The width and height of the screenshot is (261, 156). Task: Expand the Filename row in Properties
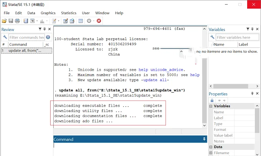[x=211, y=153]
